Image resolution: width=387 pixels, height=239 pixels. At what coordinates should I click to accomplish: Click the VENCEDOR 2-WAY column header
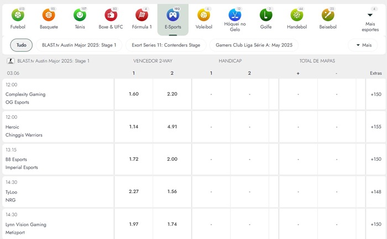tap(153, 61)
